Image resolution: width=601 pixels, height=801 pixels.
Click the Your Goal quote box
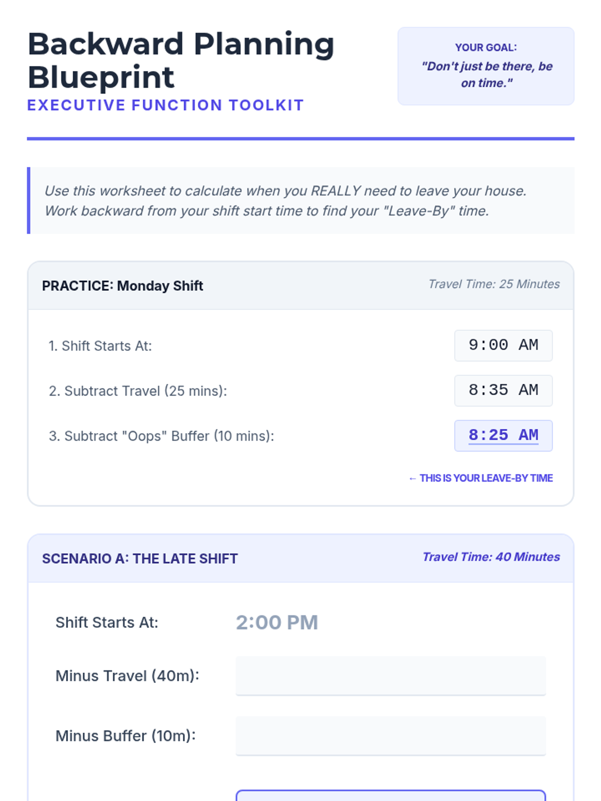[486, 66]
